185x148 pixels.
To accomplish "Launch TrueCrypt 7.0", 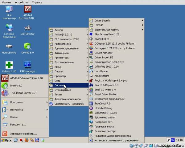I will [x=117, y=103].
